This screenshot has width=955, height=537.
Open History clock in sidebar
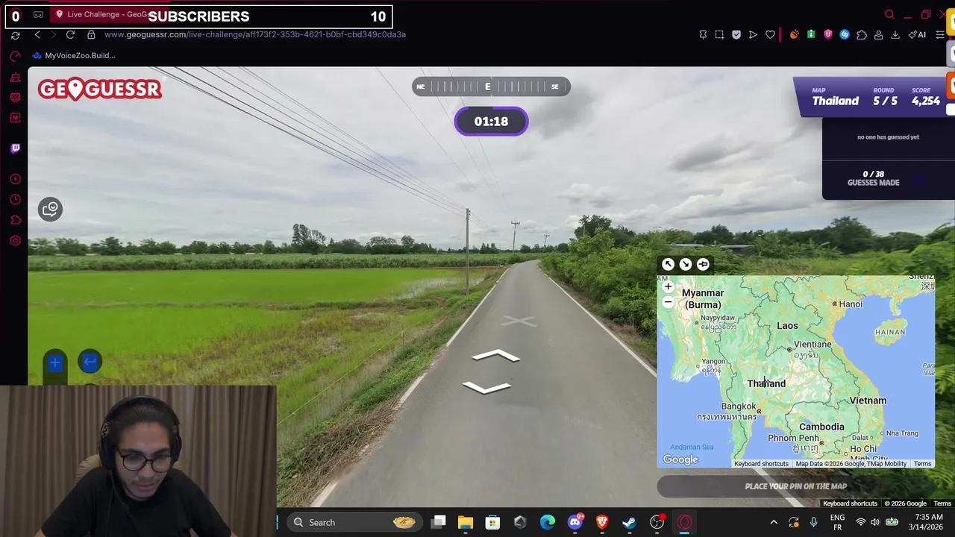[15, 199]
